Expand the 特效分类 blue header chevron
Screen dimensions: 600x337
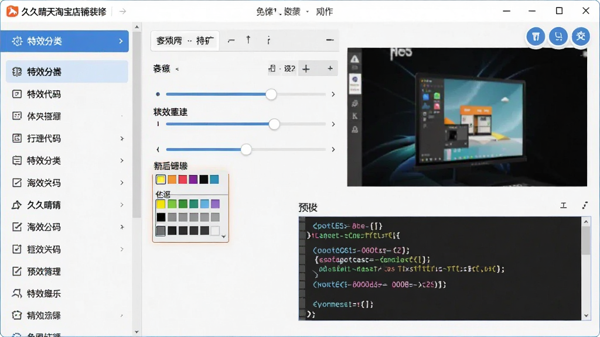[121, 41]
